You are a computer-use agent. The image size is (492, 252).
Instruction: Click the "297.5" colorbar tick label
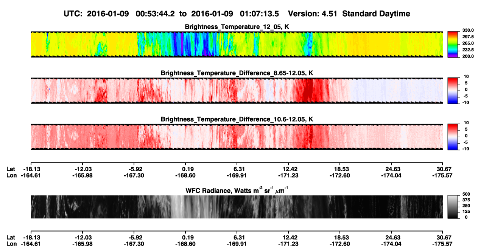[469, 37]
